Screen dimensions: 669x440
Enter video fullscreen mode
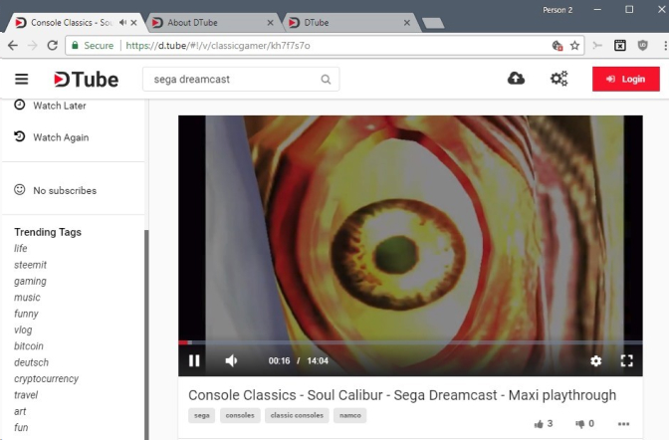tap(626, 360)
